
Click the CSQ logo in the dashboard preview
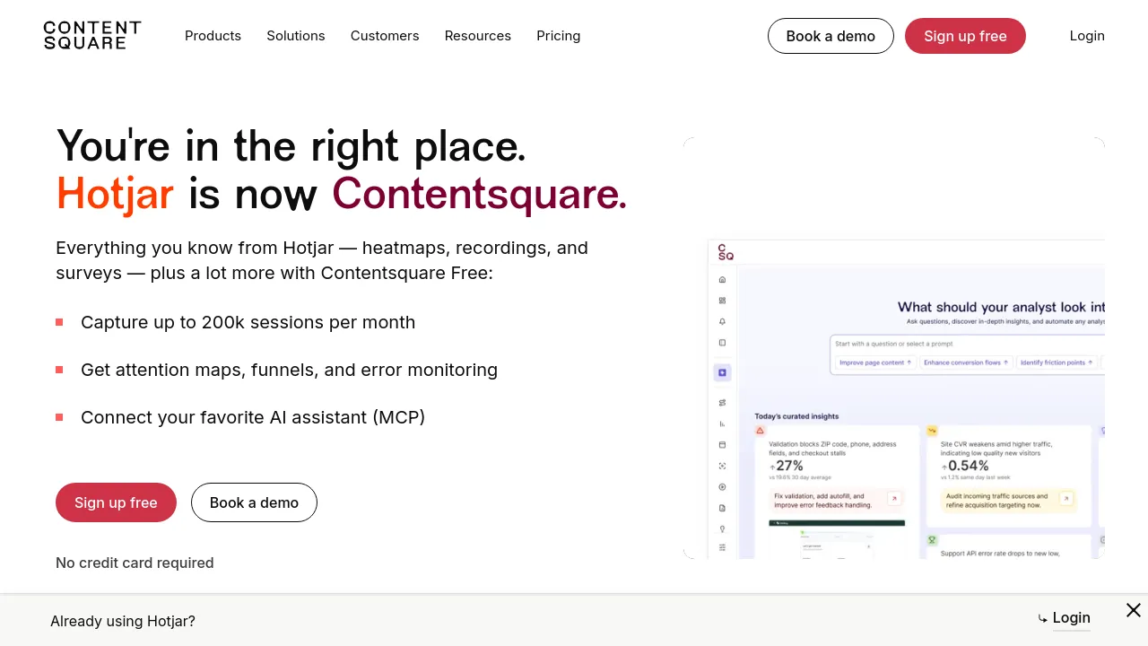(726, 254)
